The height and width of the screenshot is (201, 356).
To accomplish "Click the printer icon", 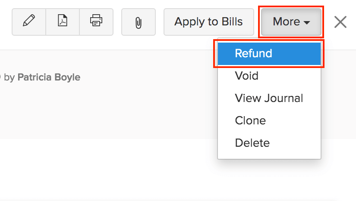I will (x=96, y=21).
